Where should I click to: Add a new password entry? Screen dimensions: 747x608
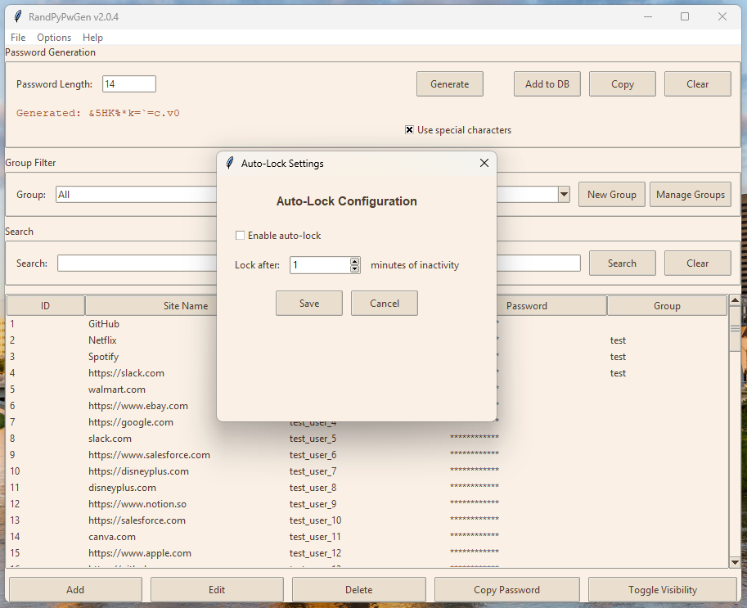(x=75, y=589)
